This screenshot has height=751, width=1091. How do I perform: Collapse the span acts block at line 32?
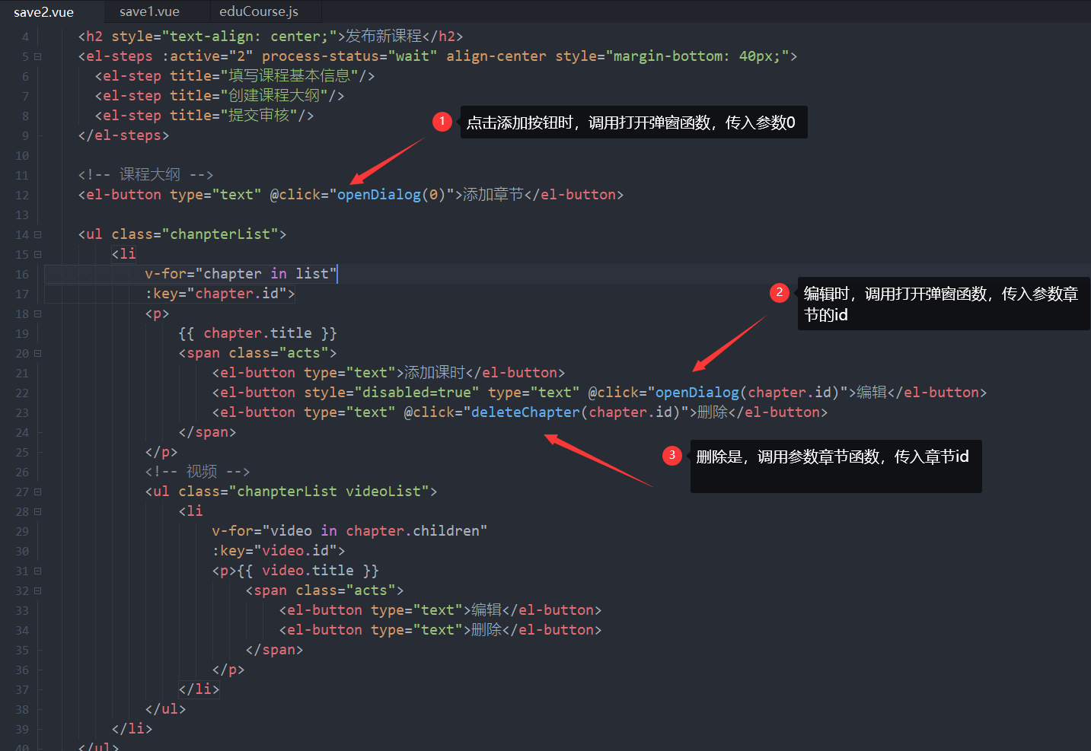tap(37, 590)
